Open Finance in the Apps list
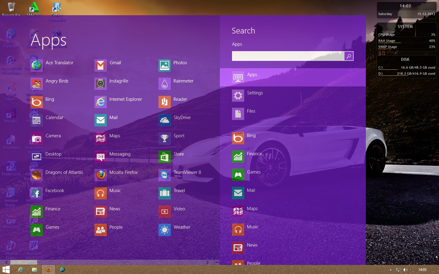The image size is (439, 274). click(37, 212)
